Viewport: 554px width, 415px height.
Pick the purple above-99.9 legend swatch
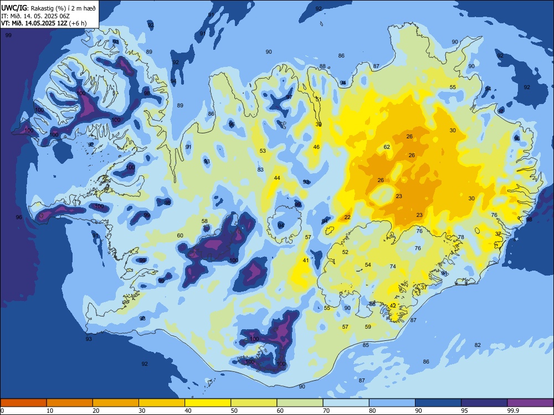[x=530, y=403]
